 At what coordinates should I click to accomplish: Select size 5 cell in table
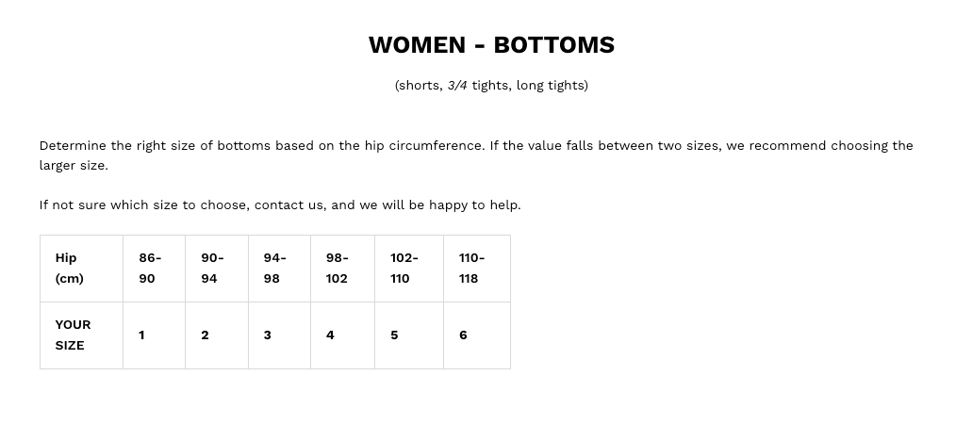tap(409, 335)
